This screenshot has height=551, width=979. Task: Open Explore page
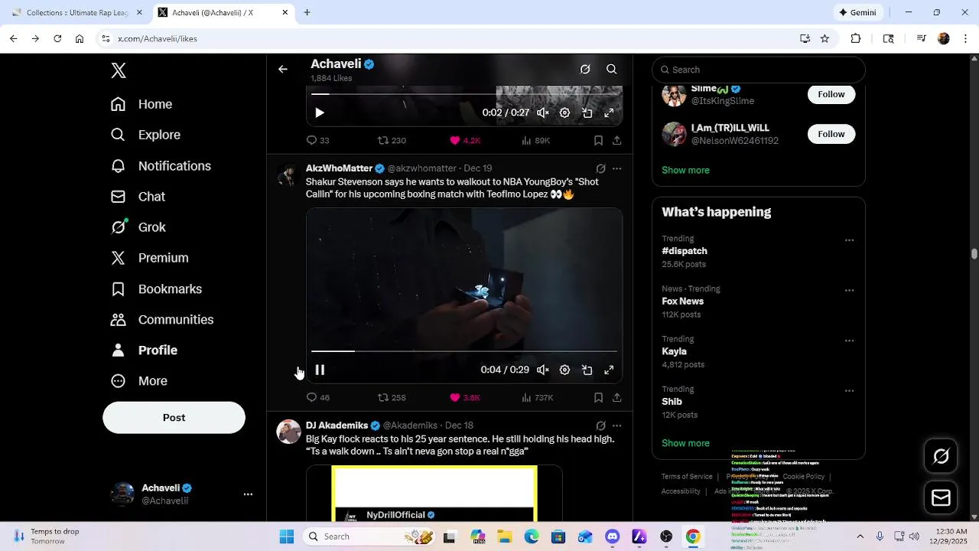(145, 135)
